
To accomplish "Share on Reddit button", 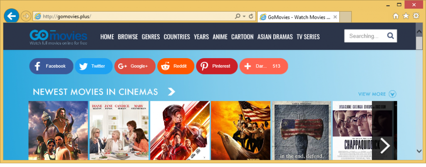I will pos(176,66).
